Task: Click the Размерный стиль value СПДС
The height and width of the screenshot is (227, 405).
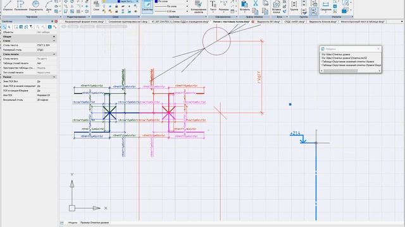Action: pyautogui.click(x=40, y=50)
